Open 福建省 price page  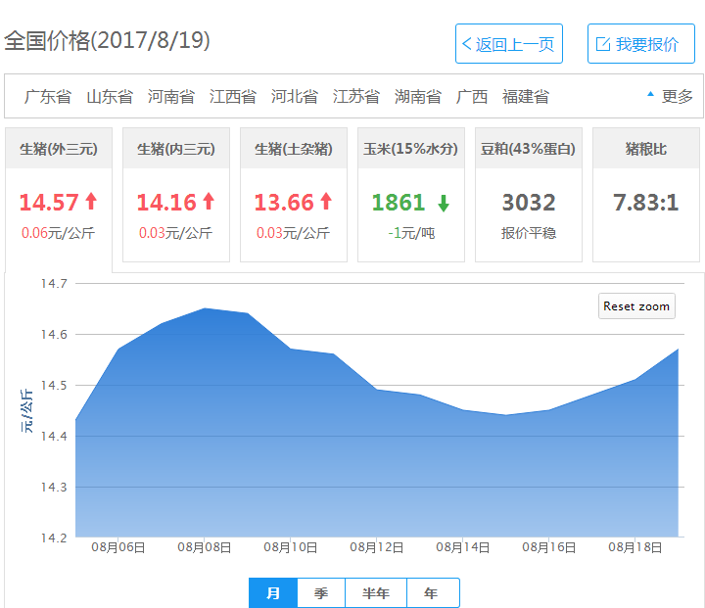(526, 96)
